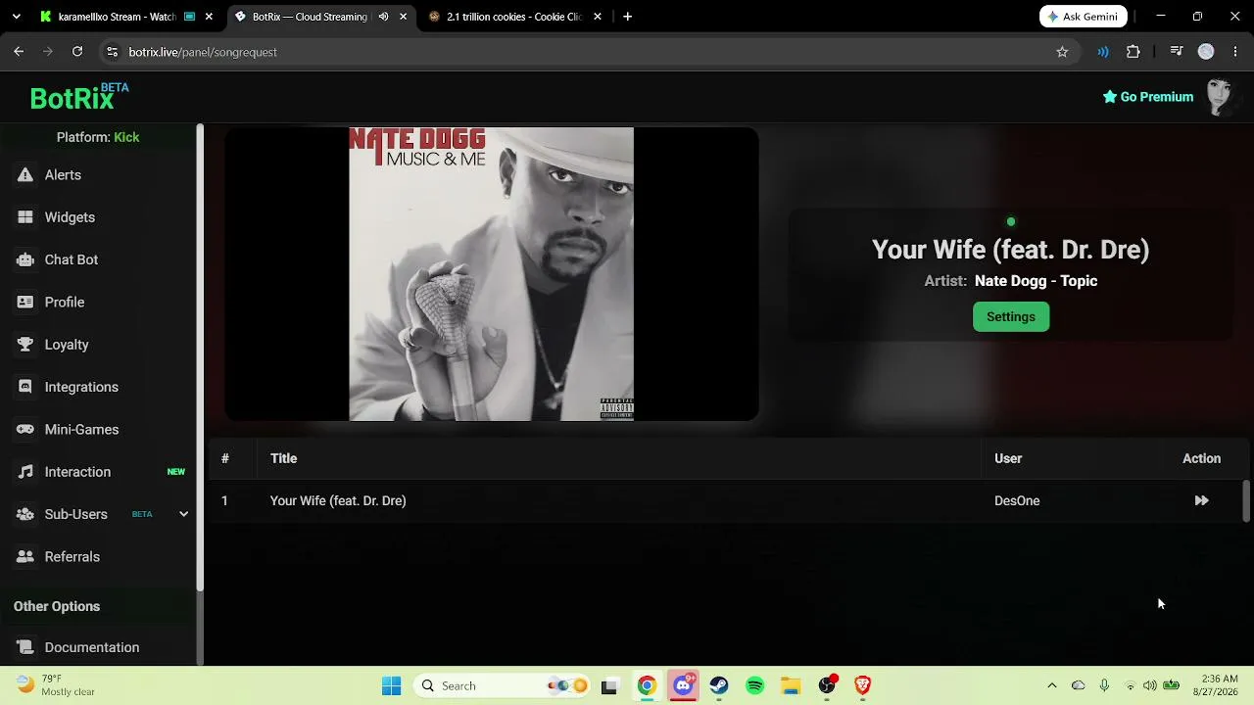Mute the BotRix tab audio icon

pos(383,17)
